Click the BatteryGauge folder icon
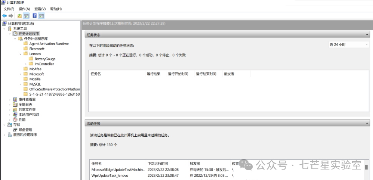This screenshot has height=180, width=373. click(31, 59)
